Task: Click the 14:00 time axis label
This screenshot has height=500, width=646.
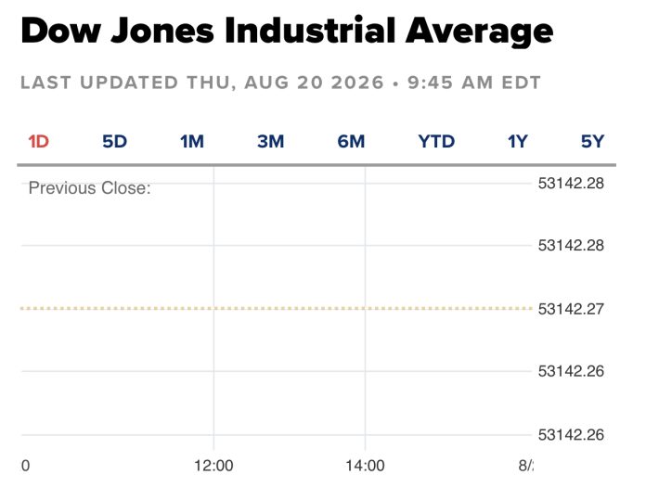Action: (x=365, y=466)
